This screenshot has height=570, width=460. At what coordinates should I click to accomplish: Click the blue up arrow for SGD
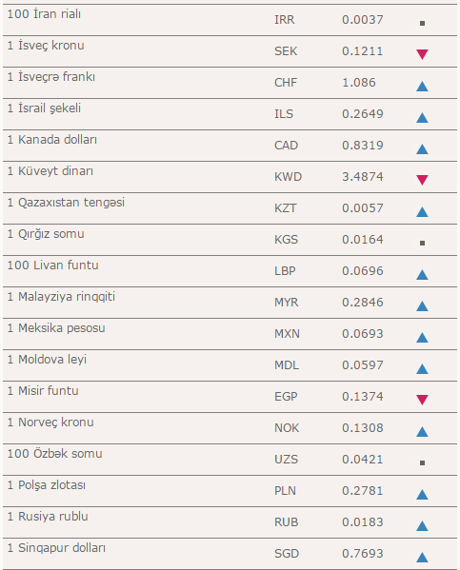point(422,558)
